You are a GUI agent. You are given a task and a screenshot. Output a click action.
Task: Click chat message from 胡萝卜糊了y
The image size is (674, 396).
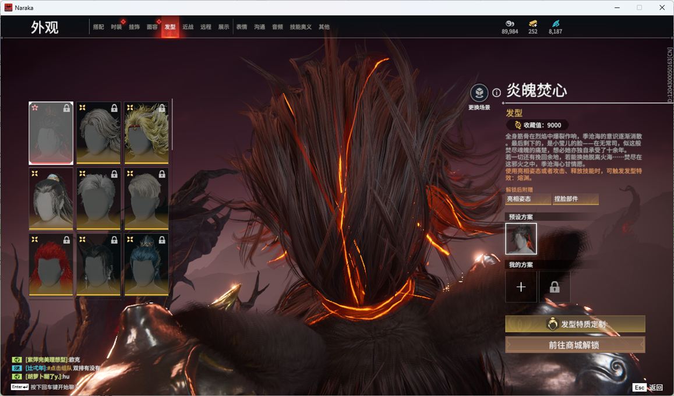click(47, 377)
